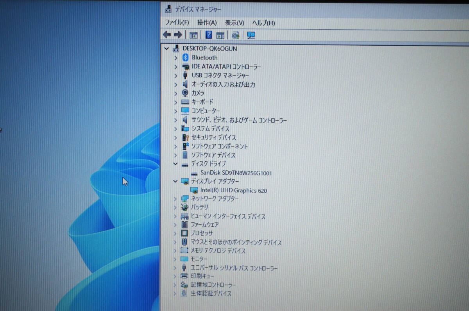Expand the ユニバーサル シリアル バス コントローラー category
The height and width of the screenshot is (311, 469).
pos(175,268)
